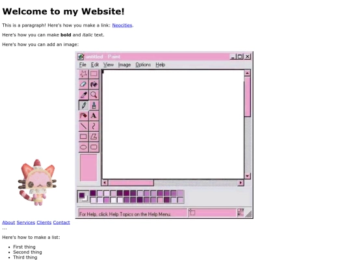
Task: Open the View menu in Paint
Action: pos(109,65)
